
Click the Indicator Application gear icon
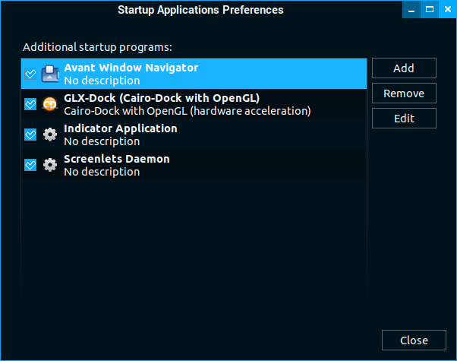click(50, 135)
